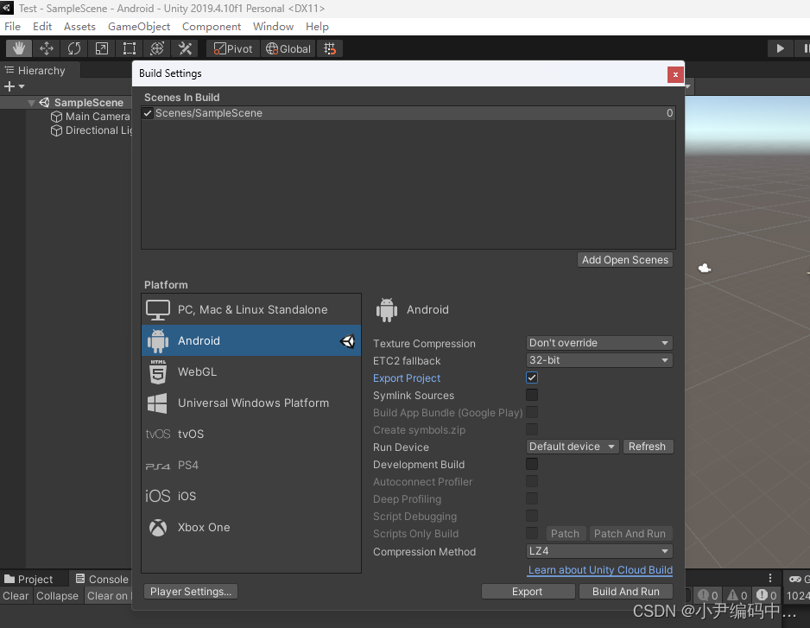Open Texture Compression dropdown

(599, 343)
